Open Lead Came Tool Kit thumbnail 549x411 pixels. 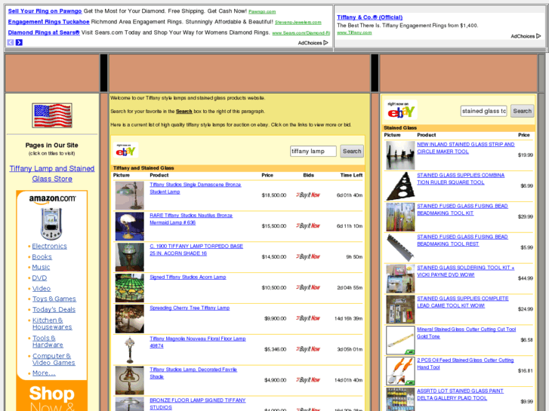coord(400,309)
